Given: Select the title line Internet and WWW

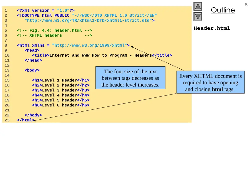Looking at the screenshot, I should (x=102, y=55).
